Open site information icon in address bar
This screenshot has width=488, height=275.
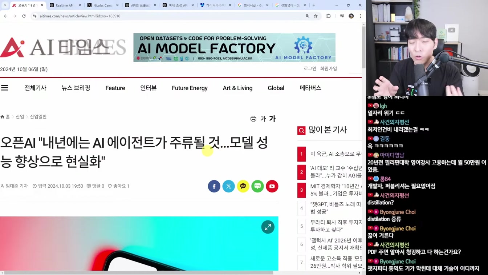pos(35,16)
